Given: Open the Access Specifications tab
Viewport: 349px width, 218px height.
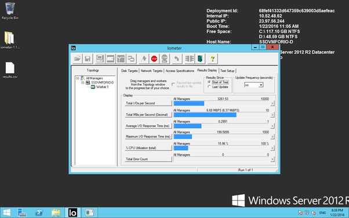Looking at the screenshot, I should (x=180, y=71).
